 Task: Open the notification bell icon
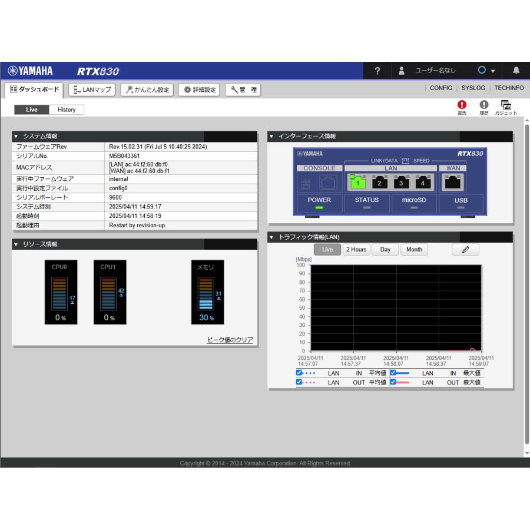pos(516,71)
